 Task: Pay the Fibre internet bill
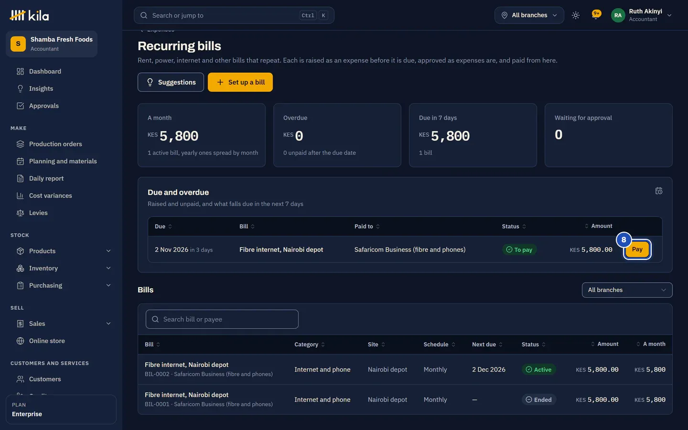(x=637, y=249)
